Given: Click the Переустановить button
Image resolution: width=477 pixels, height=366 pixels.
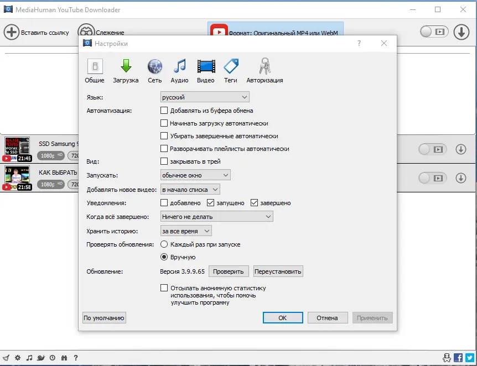Looking at the screenshot, I should point(278,271).
